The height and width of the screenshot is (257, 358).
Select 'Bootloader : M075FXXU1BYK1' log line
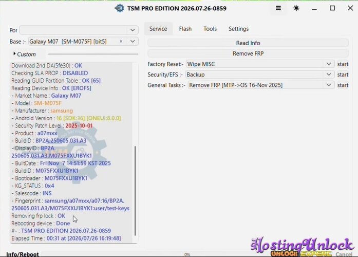click(49, 178)
